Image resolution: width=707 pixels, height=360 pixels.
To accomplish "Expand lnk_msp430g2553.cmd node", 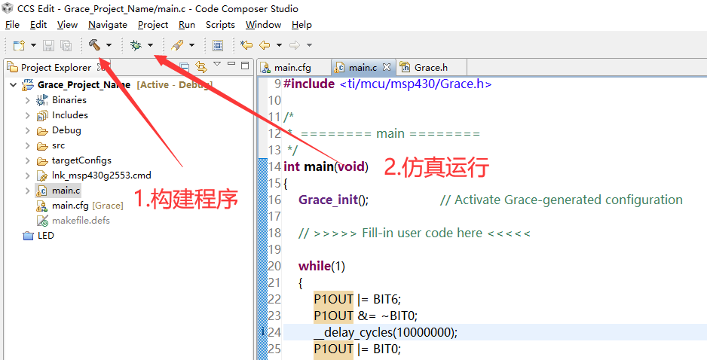I will (x=28, y=175).
